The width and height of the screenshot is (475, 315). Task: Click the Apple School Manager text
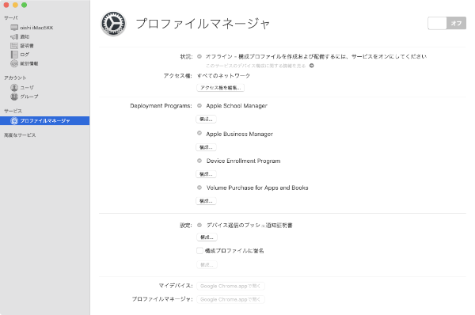(x=237, y=106)
